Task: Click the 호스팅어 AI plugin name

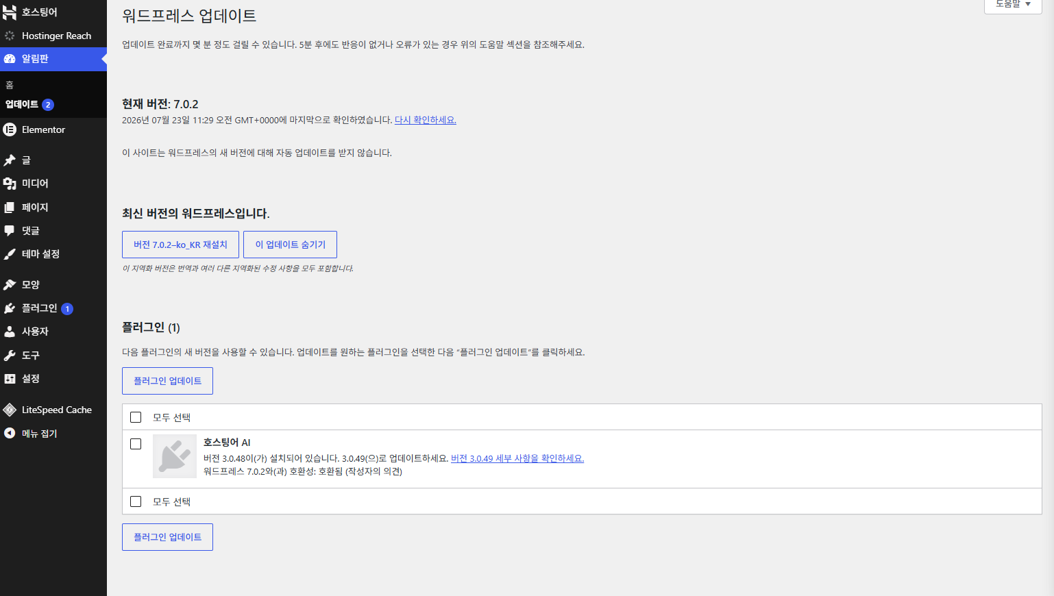Action: (x=227, y=443)
